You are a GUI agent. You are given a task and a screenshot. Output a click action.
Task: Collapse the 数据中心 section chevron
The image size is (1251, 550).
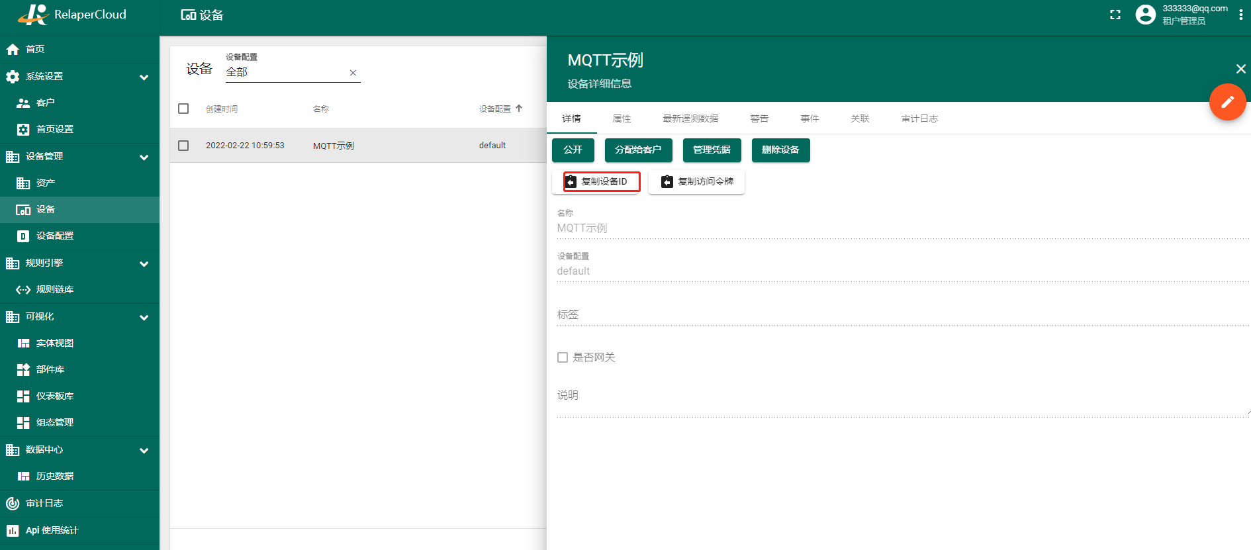click(144, 450)
